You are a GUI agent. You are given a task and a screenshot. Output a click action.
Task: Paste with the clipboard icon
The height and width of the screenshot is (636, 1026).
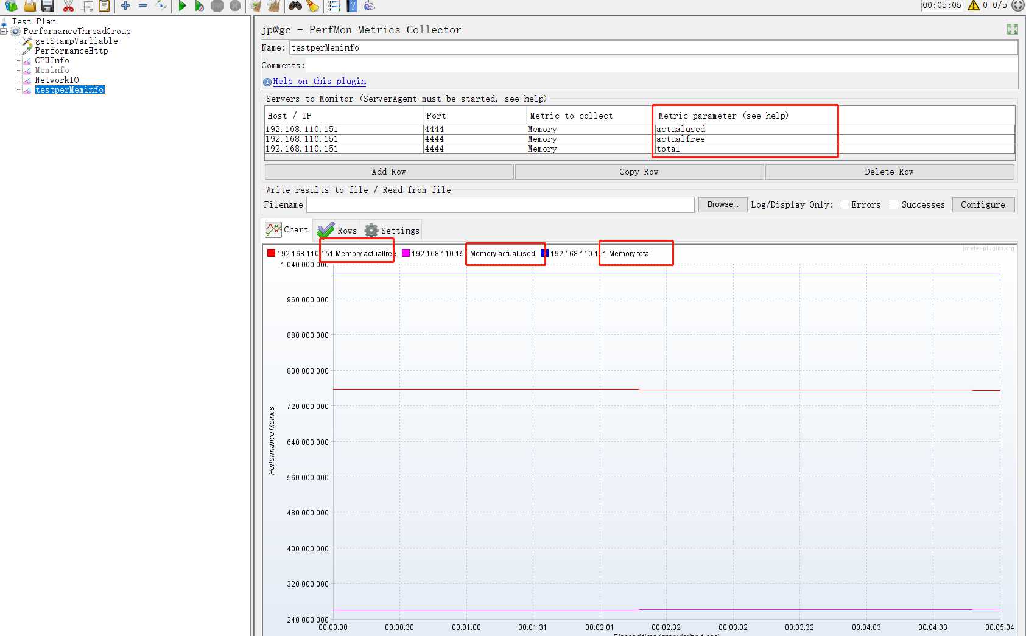104,5
